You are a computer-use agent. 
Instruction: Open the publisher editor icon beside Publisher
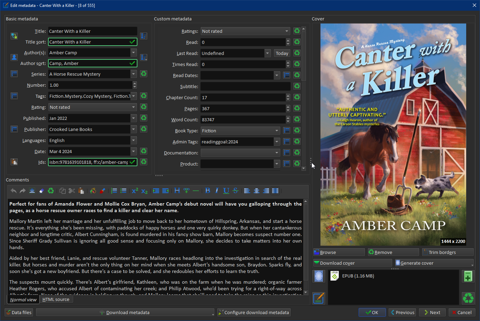(x=14, y=129)
